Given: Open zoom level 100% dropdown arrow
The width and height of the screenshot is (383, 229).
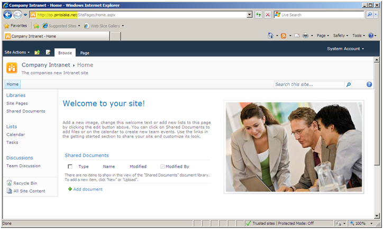Looking at the screenshot, I should (371, 223).
